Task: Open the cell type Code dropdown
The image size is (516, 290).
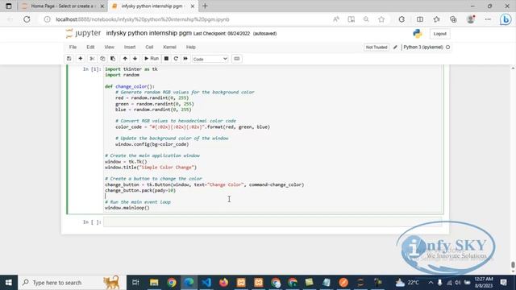Action: (210, 59)
